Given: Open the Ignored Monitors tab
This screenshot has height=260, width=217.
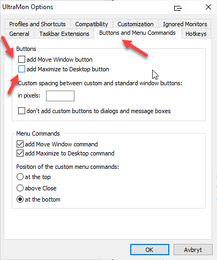Looking at the screenshot, I should 185,24.
